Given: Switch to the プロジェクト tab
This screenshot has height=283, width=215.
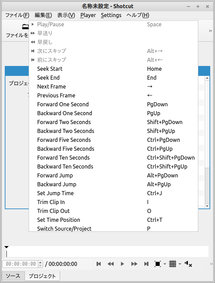Looking at the screenshot, I should [42, 276].
